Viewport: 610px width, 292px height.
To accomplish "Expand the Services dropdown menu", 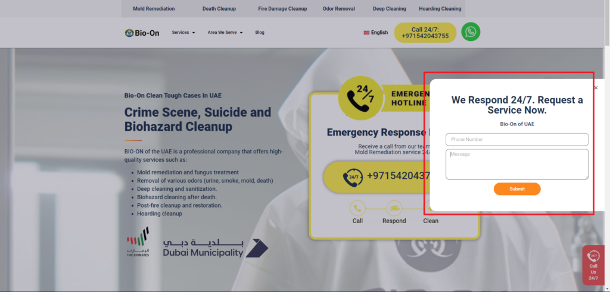I will click(x=183, y=33).
